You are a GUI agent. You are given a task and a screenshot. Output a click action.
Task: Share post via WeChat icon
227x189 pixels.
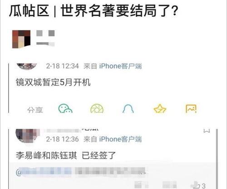click(65, 108)
